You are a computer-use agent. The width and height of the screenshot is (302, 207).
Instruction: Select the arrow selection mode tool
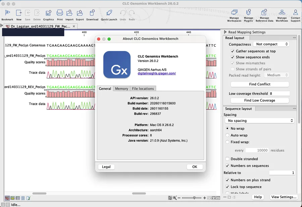170,198
